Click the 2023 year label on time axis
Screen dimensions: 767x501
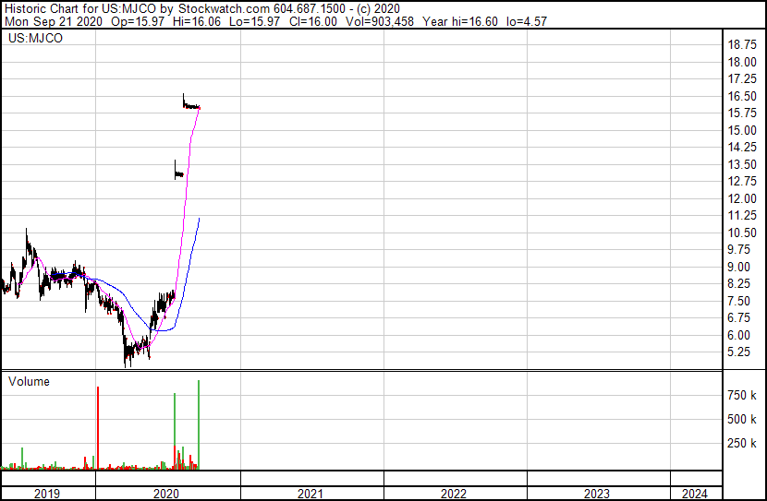597,494
